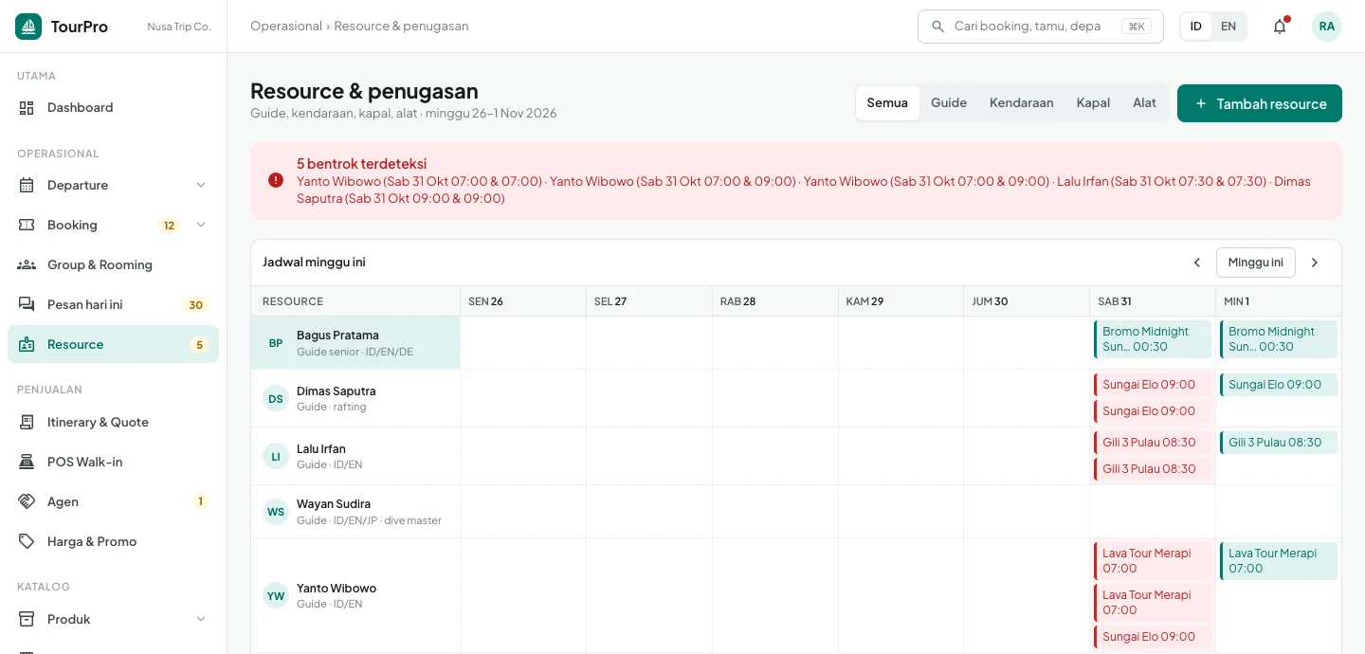Viewport: 1365px width, 654px height.
Task: Click Tambah resource button
Action: (x=1260, y=103)
